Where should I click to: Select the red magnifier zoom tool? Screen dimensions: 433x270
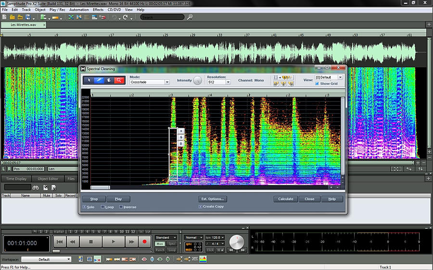click(x=119, y=80)
